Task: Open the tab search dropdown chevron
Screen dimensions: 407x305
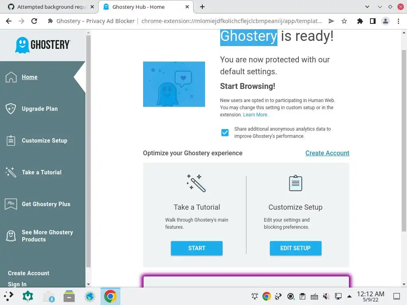Action: click(x=367, y=7)
